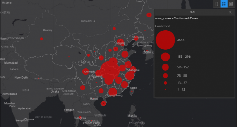Click the 'Yangon' city label
237x127 pixels.
click(x=69, y=110)
